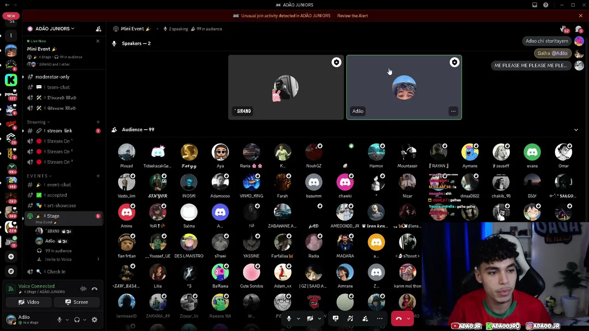Click Aya's audience avatar

point(220,152)
